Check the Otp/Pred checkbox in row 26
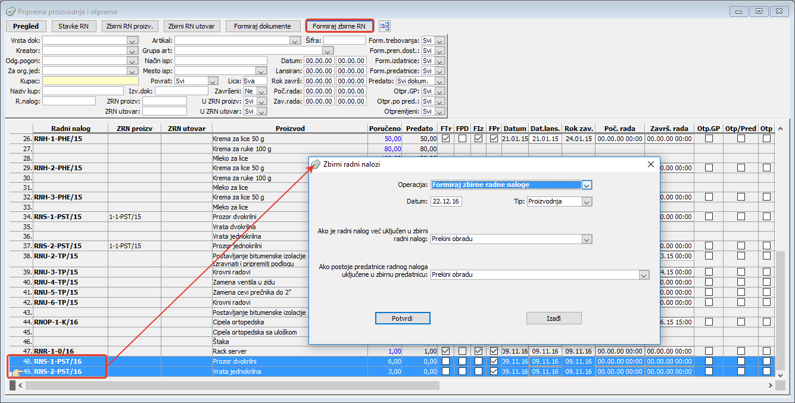 point(741,138)
